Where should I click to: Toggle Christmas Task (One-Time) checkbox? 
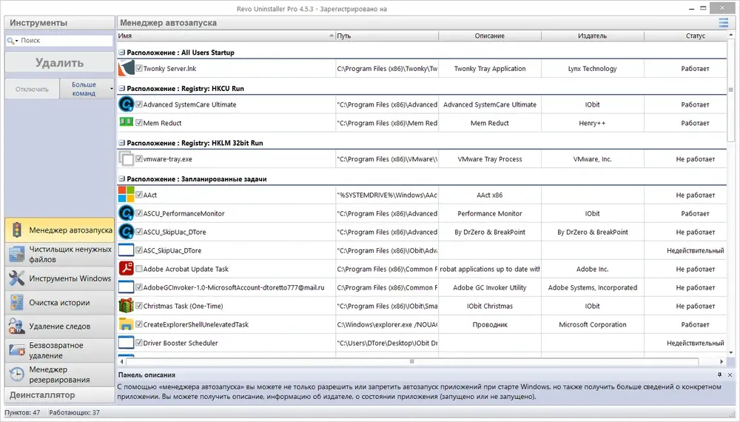coord(139,306)
